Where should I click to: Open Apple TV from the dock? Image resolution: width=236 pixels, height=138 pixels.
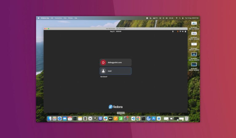click(x=111, y=118)
